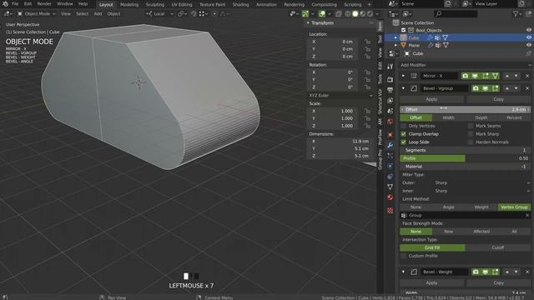
Task: Move Bevel - Vgroup modifier up
Action: click(x=507, y=88)
